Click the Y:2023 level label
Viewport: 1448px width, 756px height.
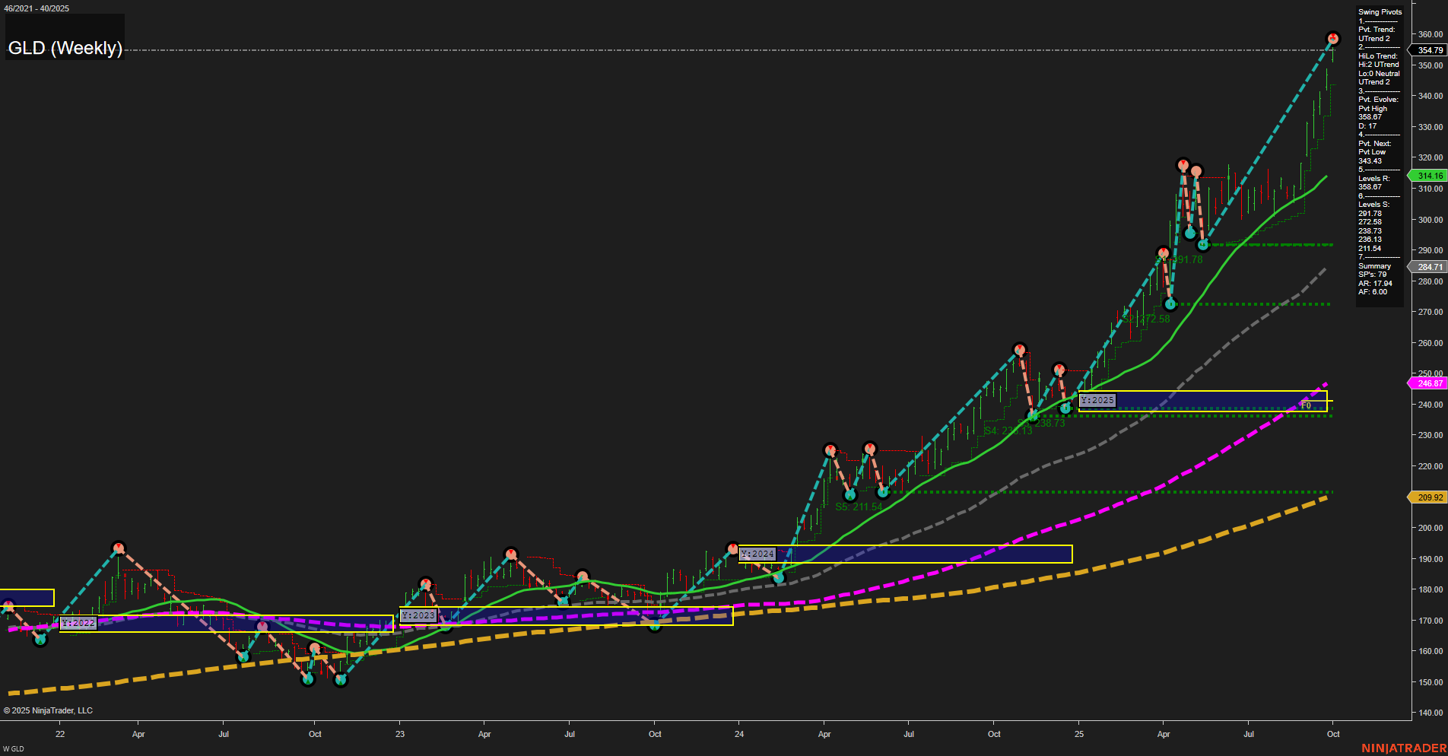click(417, 617)
